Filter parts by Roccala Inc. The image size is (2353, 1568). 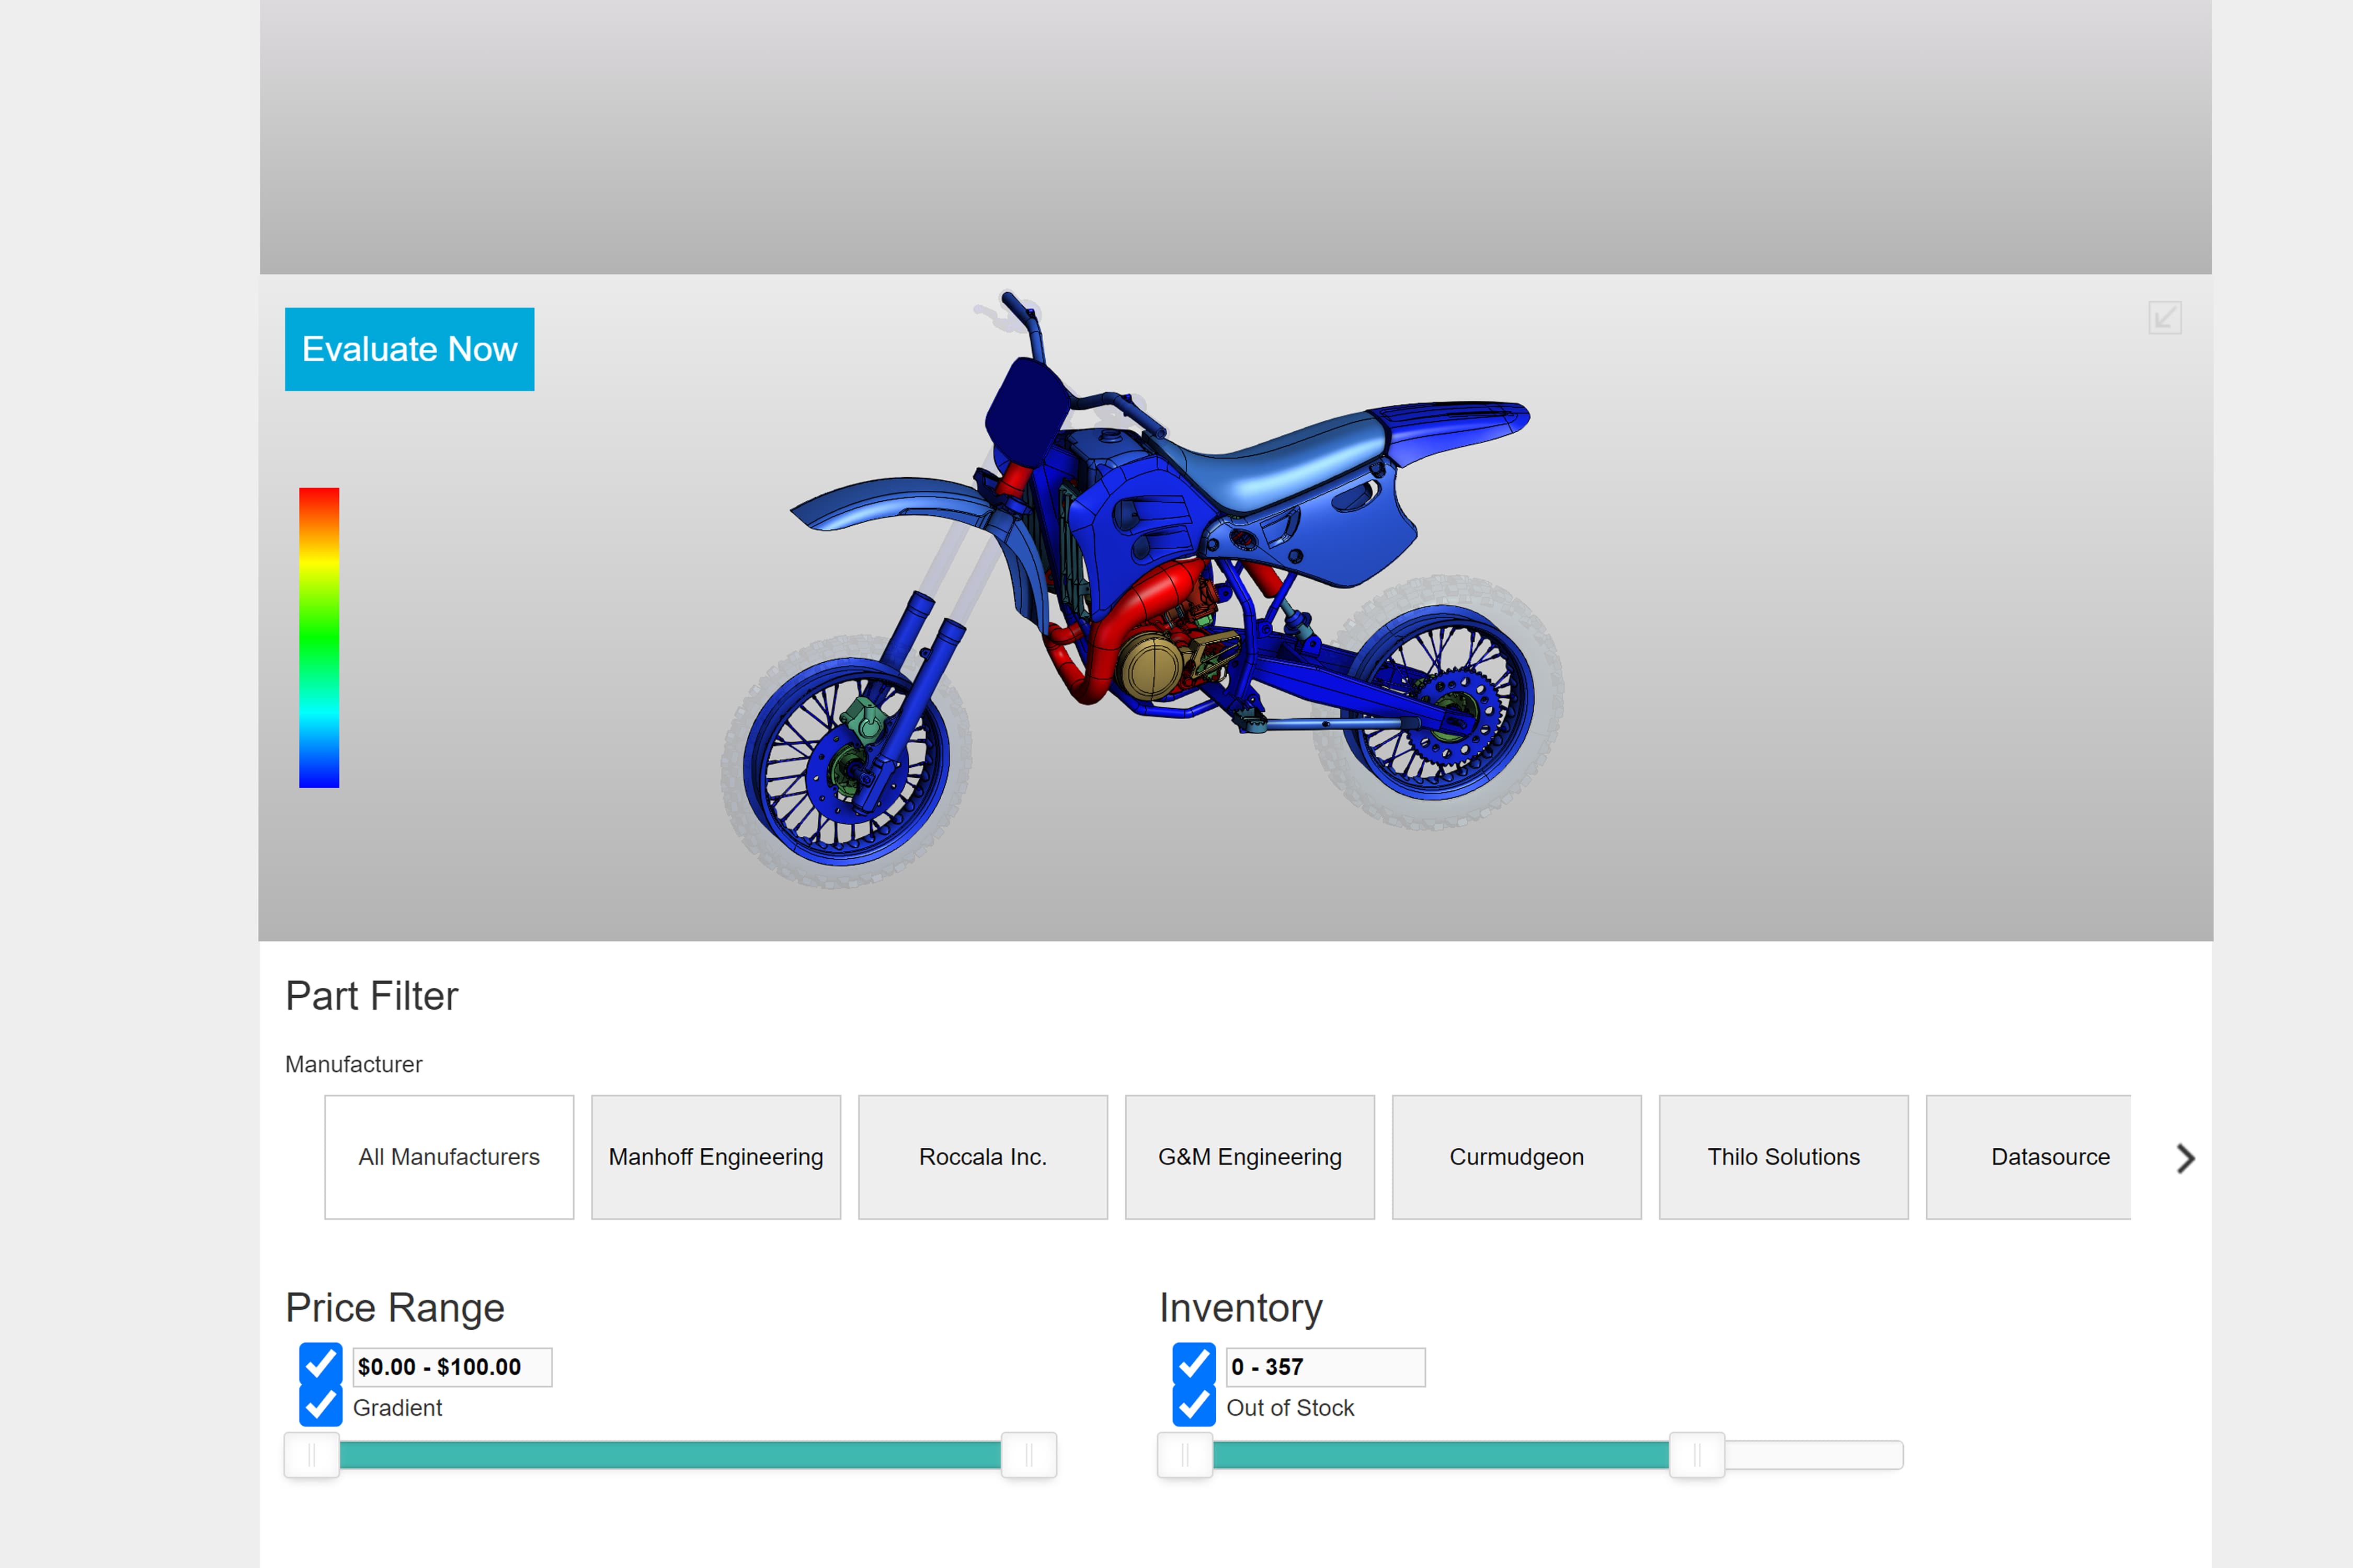pyautogui.click(x=983, y=1157)
